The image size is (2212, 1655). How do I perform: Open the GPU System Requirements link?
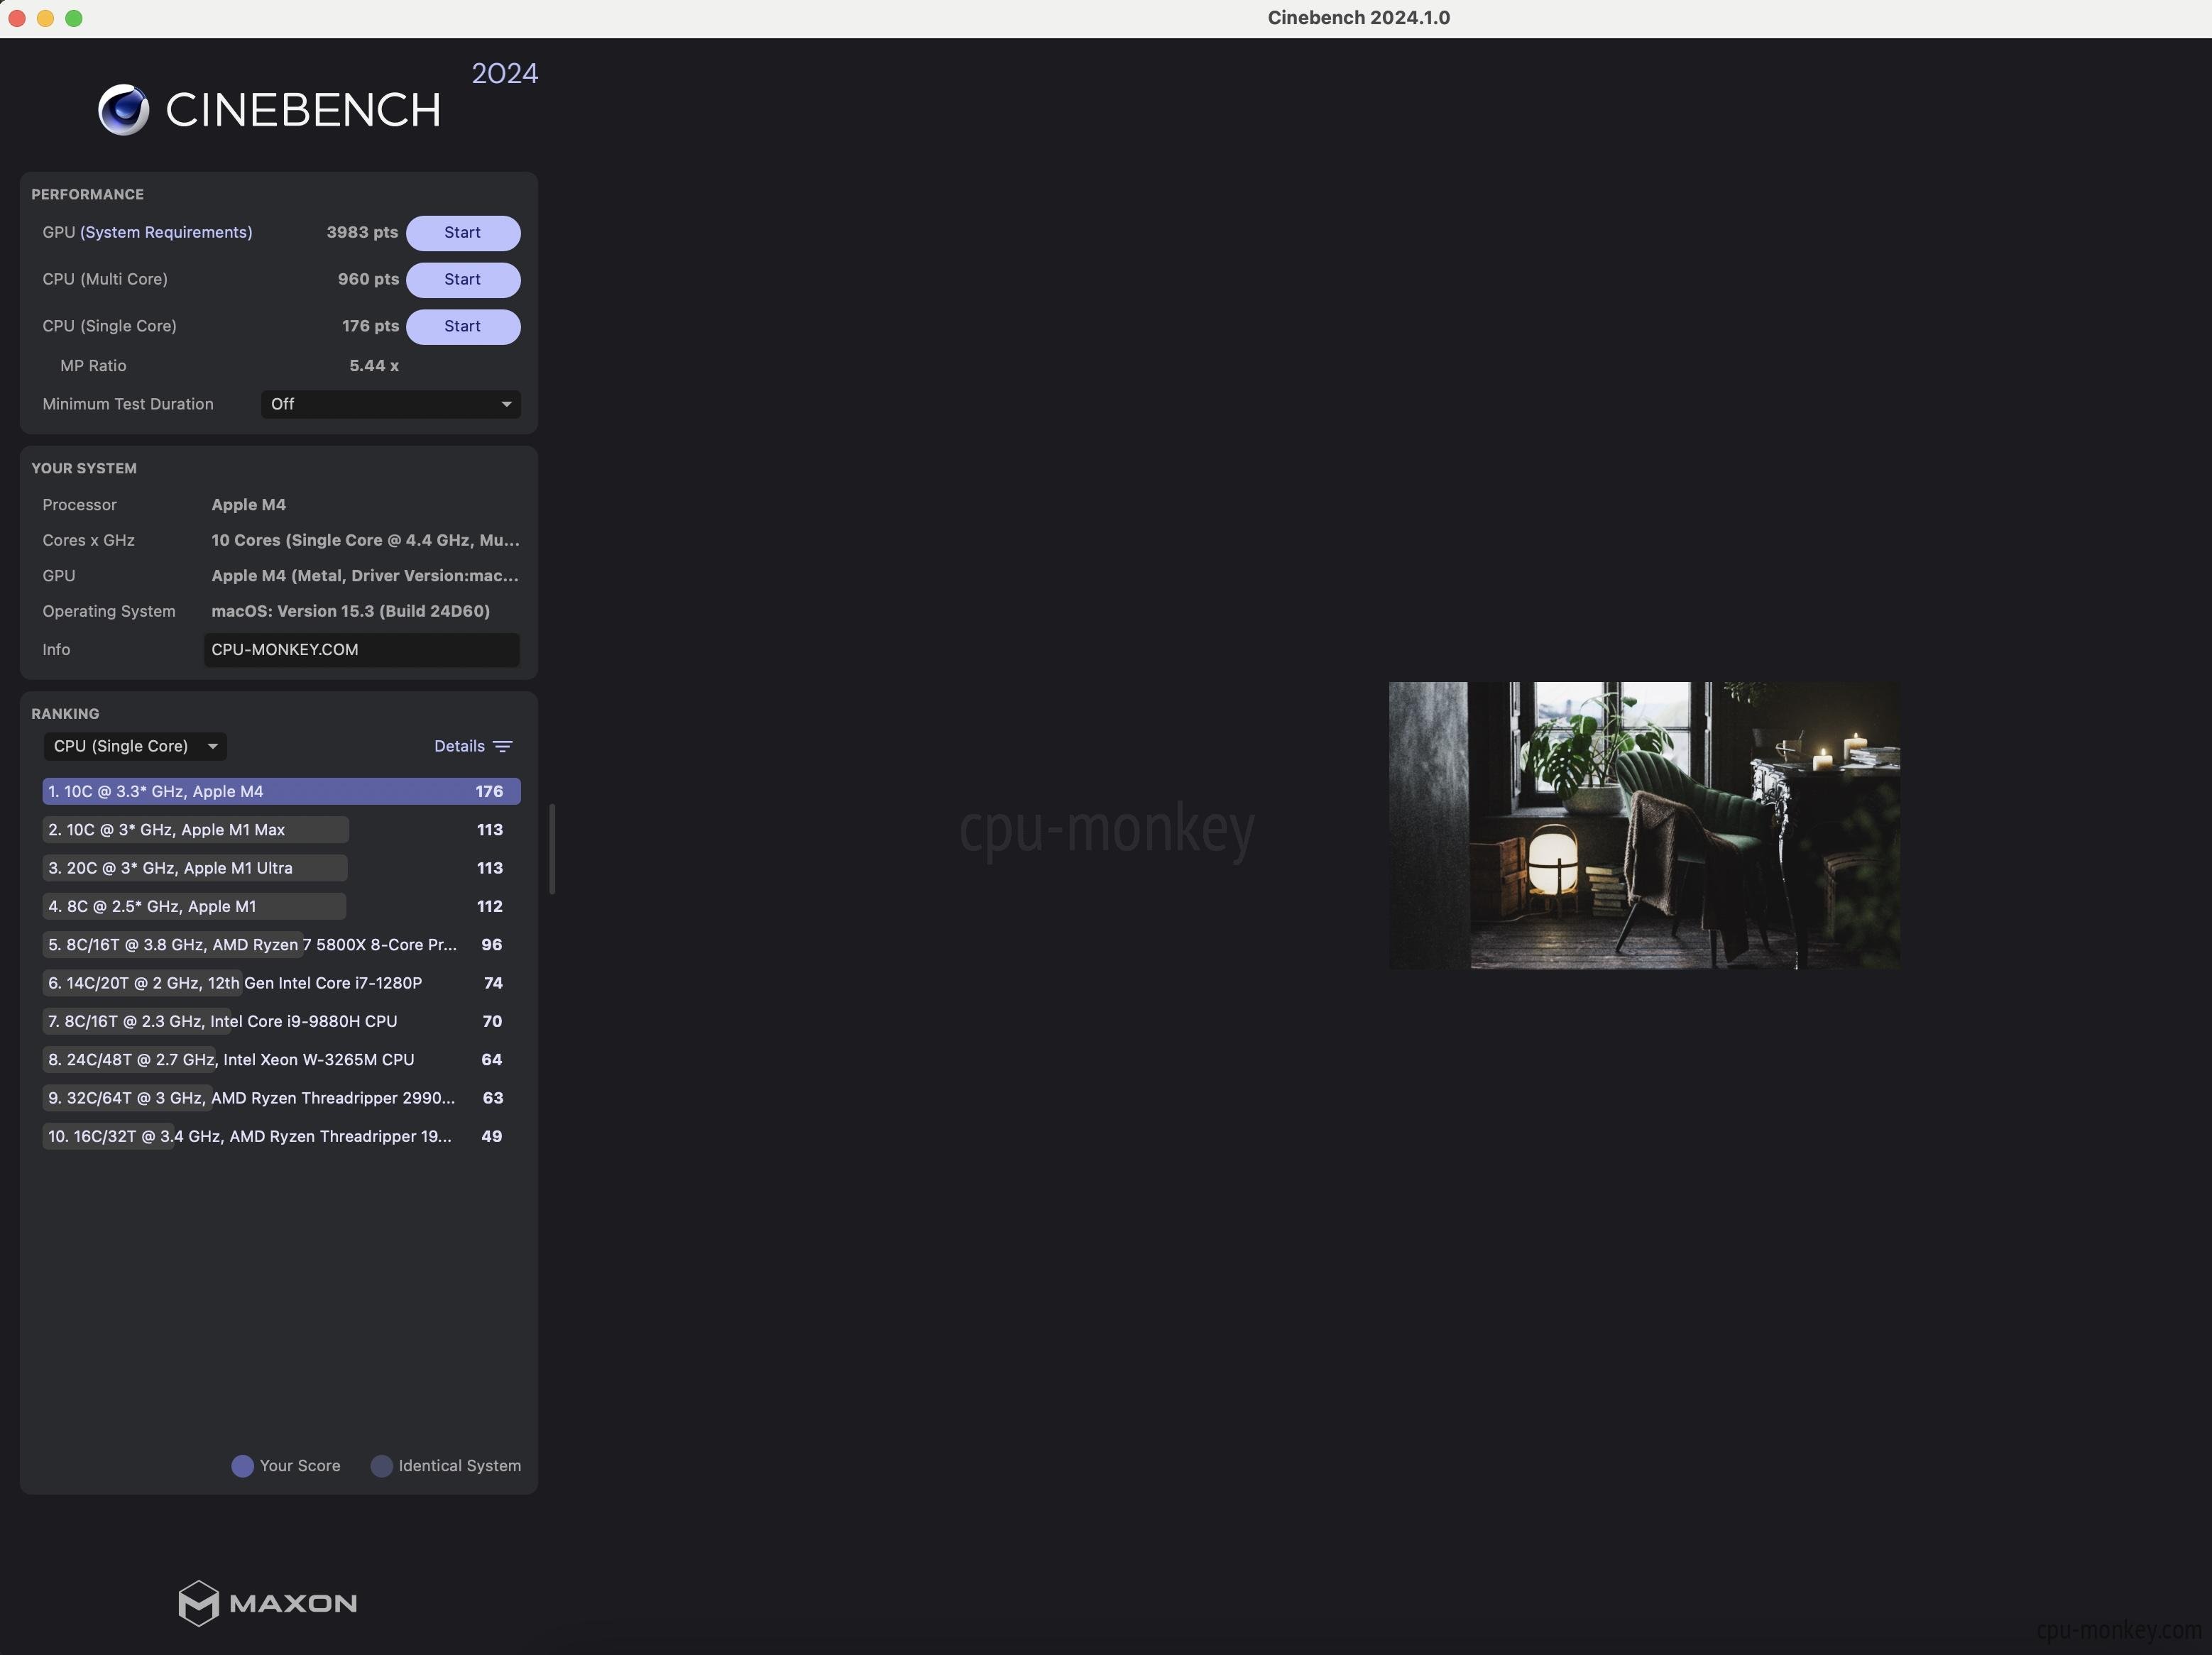click(166, 232)
